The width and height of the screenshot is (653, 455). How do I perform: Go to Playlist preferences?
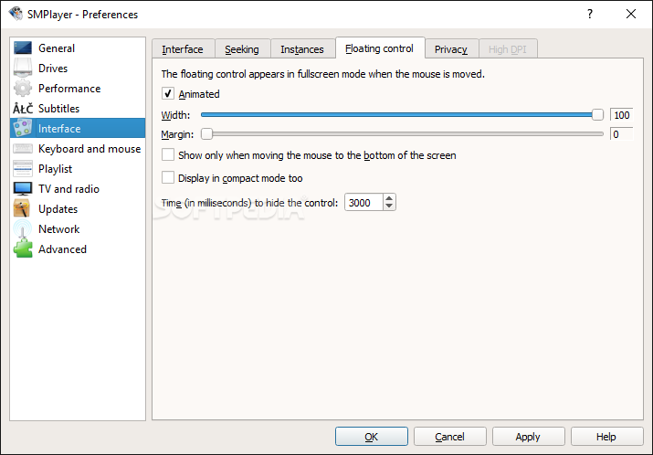click(78, 169)
